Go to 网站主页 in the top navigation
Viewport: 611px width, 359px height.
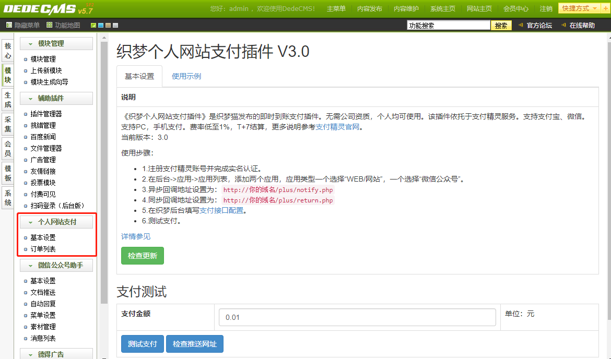(x=479, y=8)
